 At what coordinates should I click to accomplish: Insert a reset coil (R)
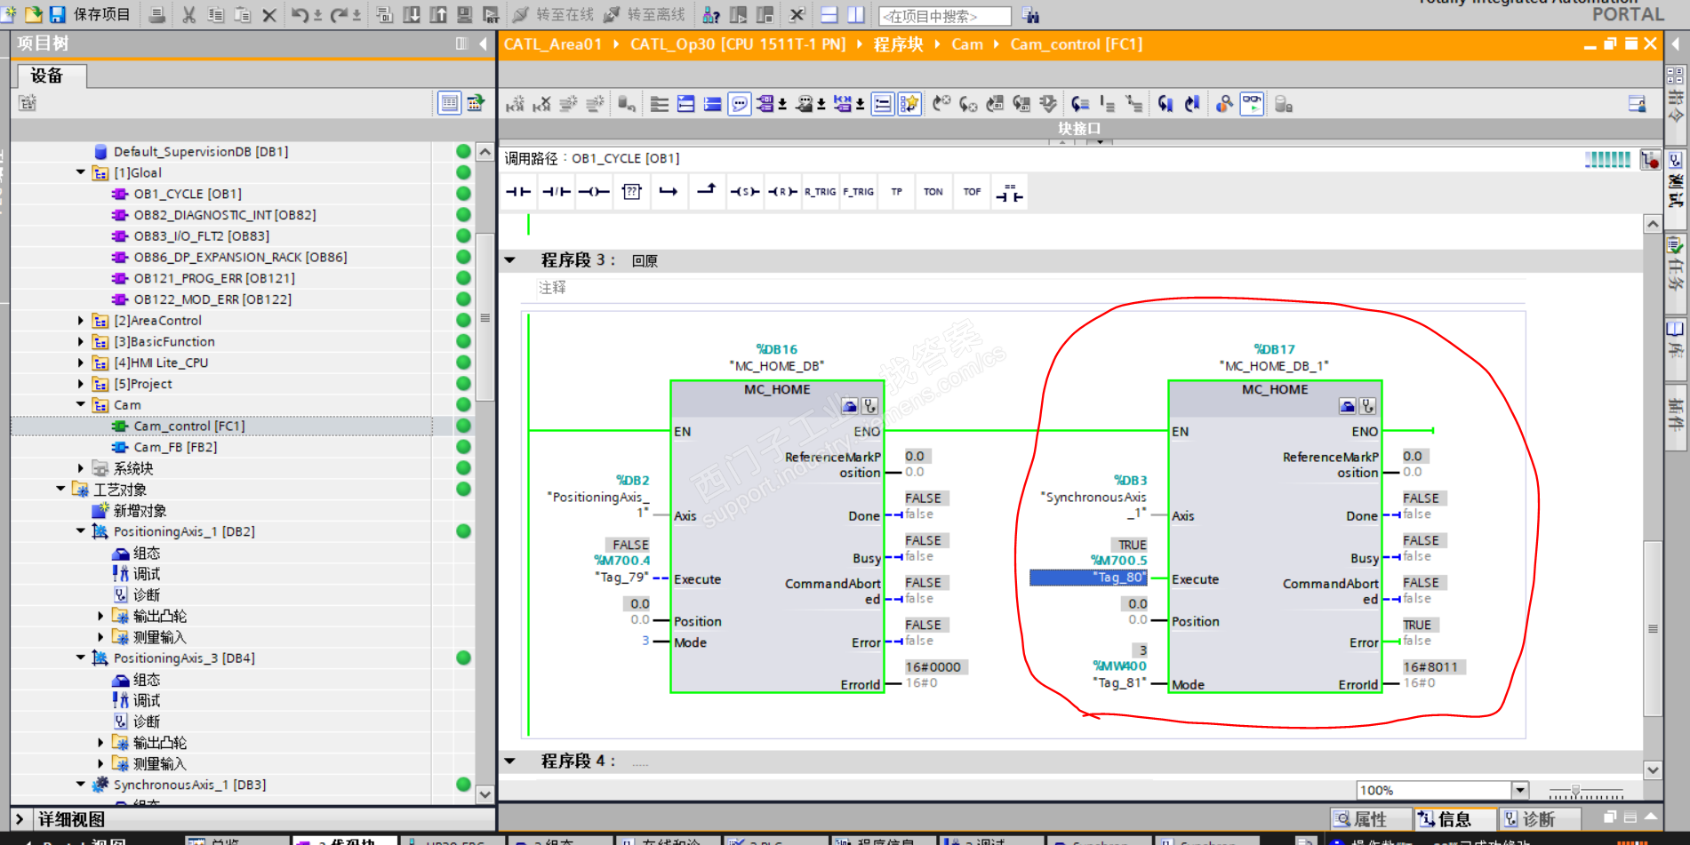pyautogui.click(x=782, y=192)
